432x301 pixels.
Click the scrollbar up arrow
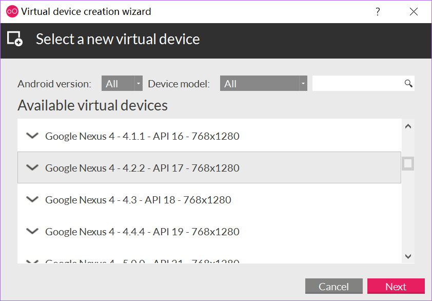click(x=408, y=126)
